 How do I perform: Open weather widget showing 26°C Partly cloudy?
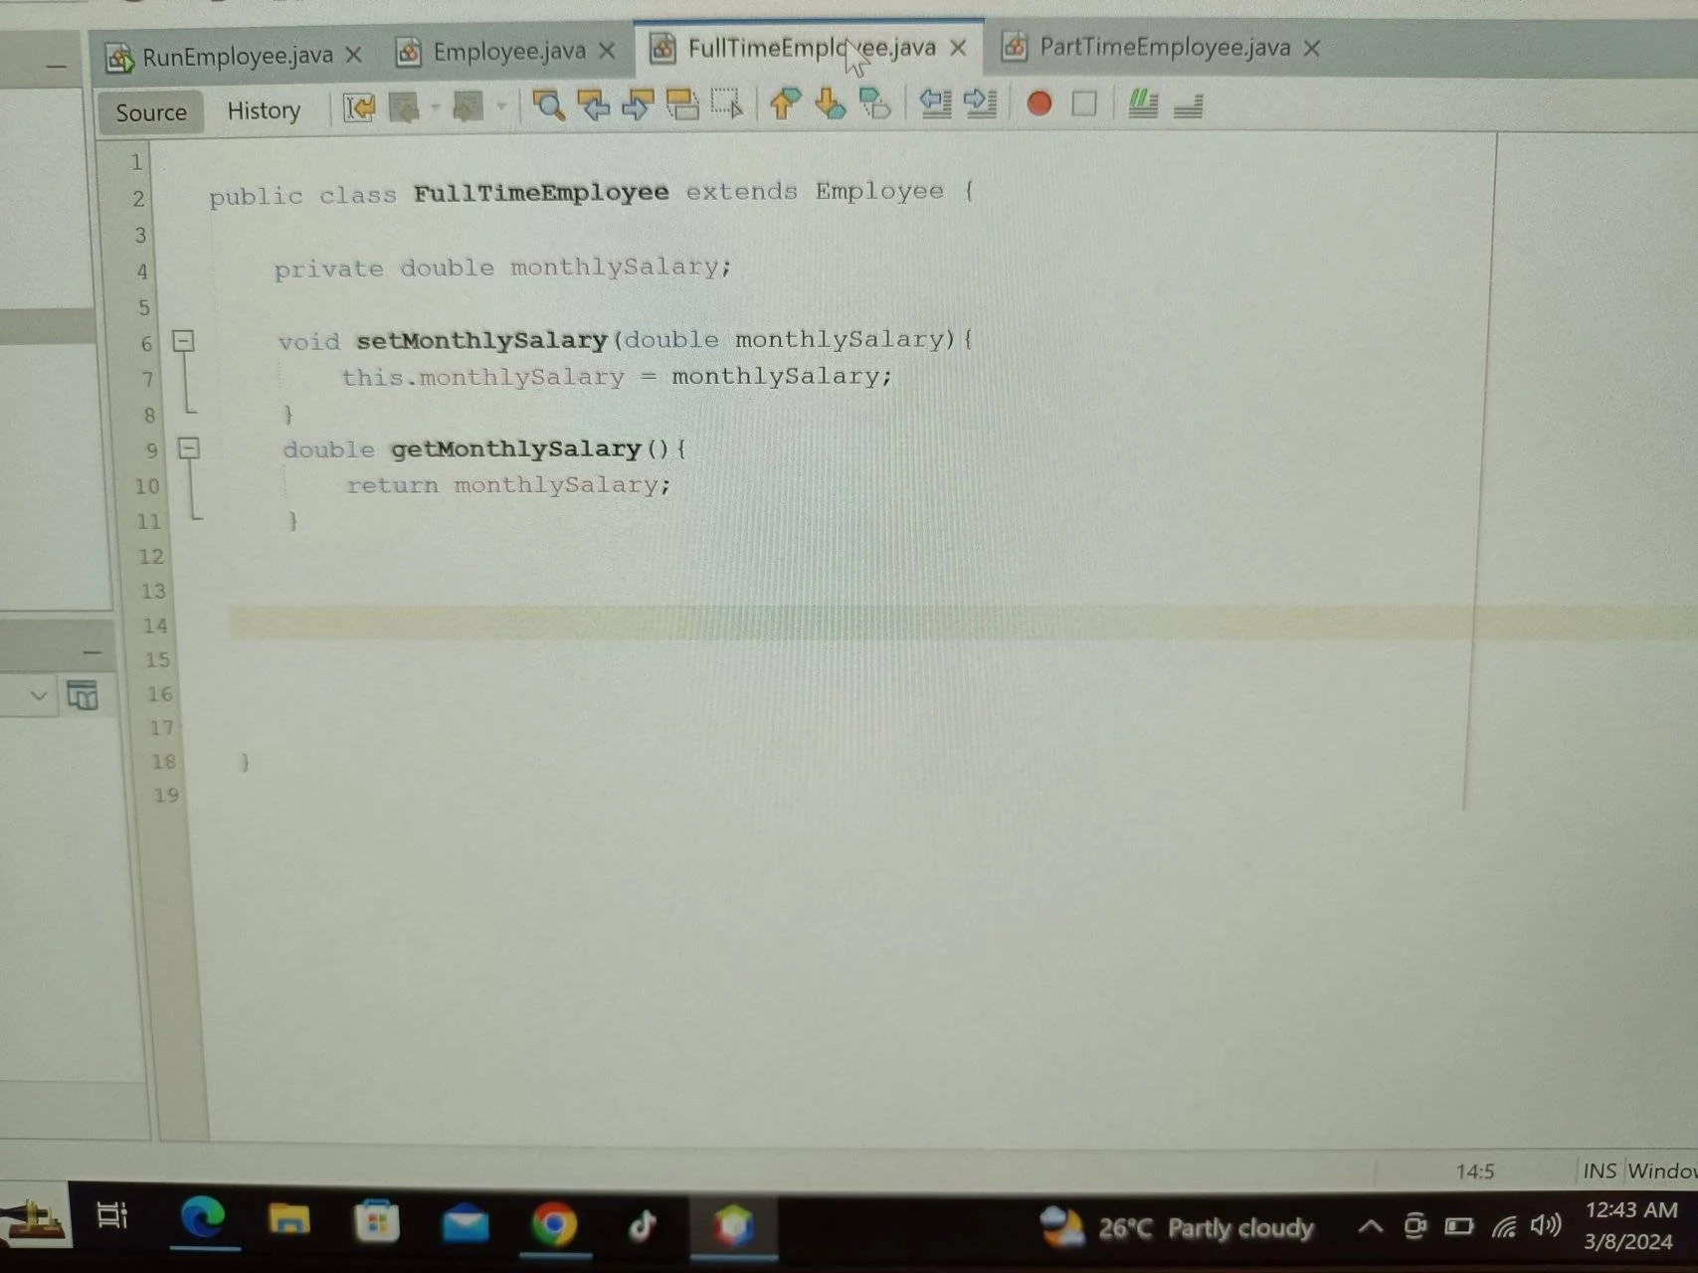pos(1177,1227)
